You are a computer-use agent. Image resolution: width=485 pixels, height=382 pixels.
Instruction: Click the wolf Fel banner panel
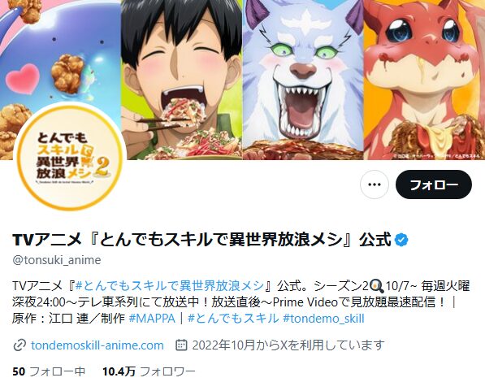point(303,80)
